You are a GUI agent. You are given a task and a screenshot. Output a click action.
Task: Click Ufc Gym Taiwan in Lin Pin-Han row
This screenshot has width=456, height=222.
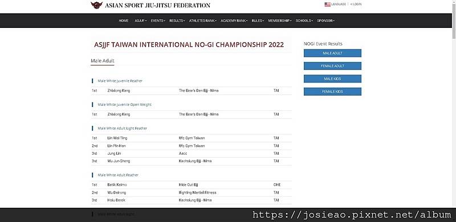coord(192,146)
